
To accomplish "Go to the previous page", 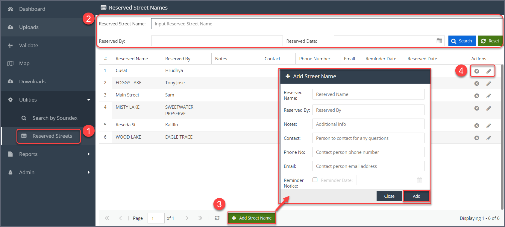I will tap(120, 218).
